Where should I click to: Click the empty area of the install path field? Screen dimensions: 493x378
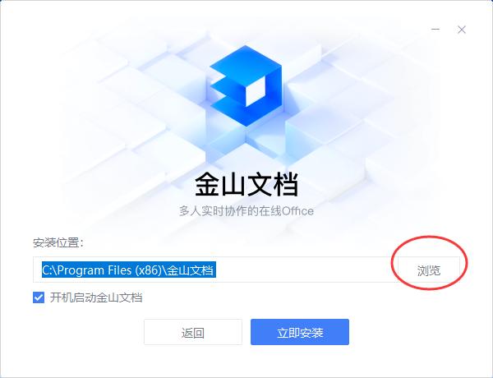[x=305, y=270]
